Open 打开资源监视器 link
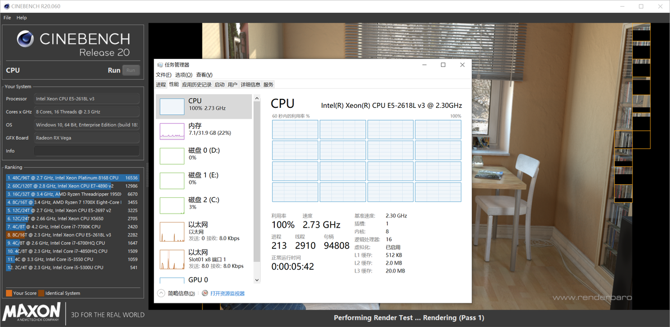The height and width of the screenshot is (327, 670). 227,293
